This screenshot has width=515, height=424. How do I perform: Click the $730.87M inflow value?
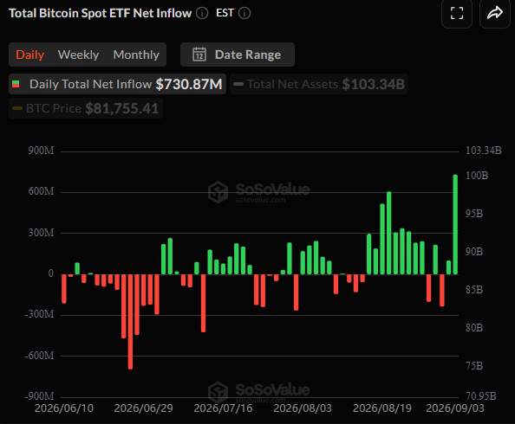click(189, 84)
